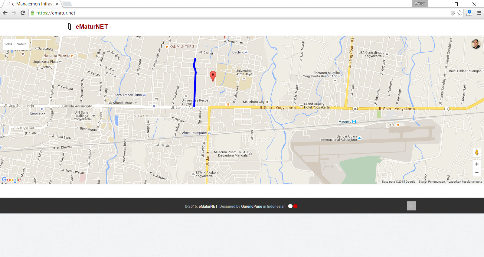This screenshot has height=257, width=484.
Task: Click the shield extension icon in address bar
Action: tap(453, 13)
